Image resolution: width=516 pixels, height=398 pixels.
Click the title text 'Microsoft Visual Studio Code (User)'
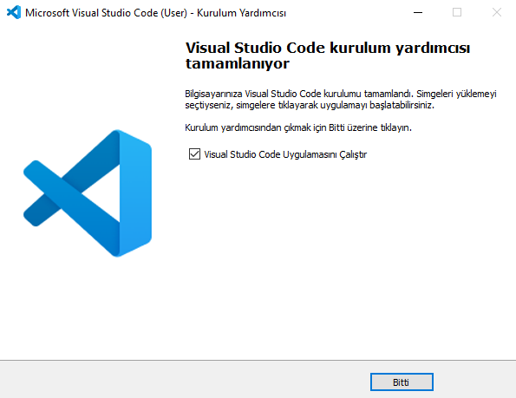click(106, 13)
